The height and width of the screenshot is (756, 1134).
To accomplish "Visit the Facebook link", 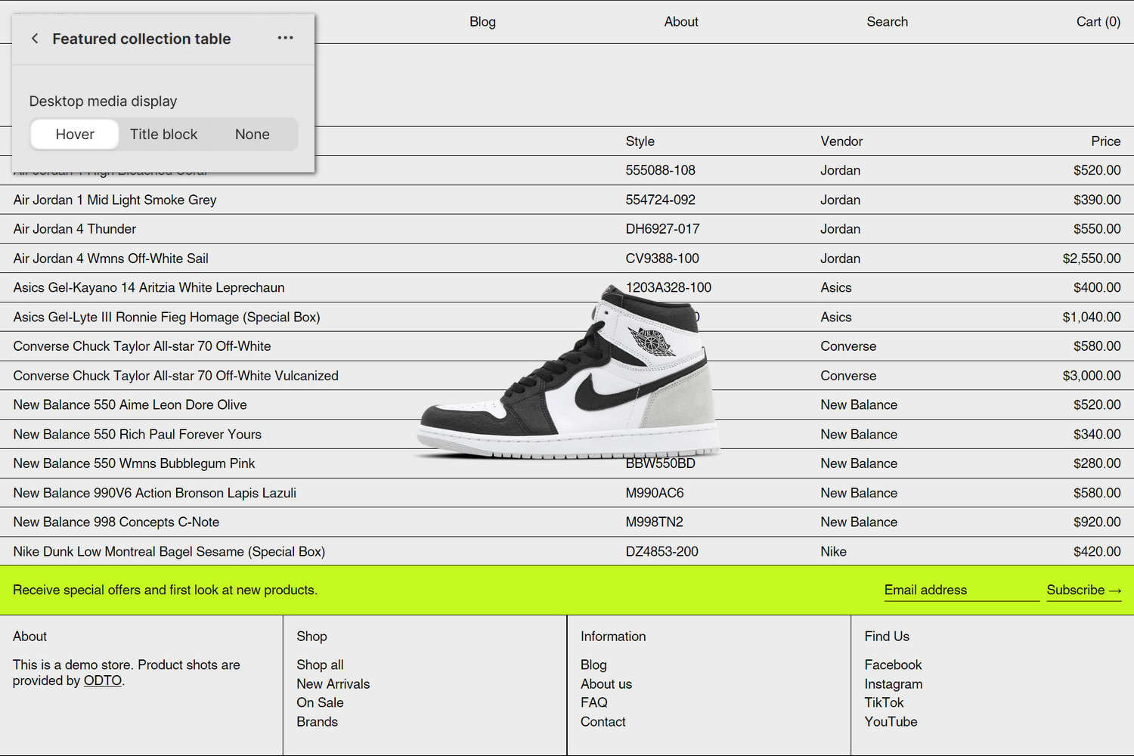I will coord(893,665).
